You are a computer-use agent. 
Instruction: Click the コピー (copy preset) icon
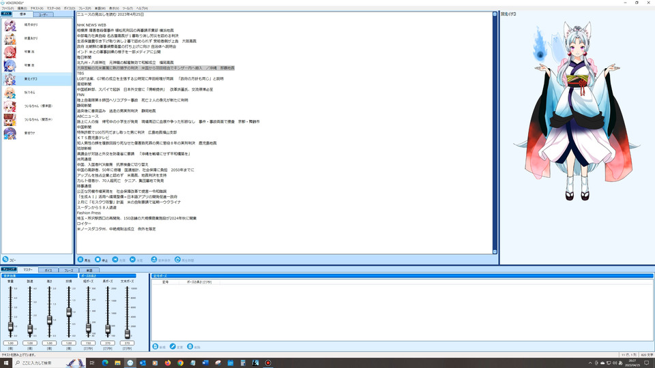(5, 259)
